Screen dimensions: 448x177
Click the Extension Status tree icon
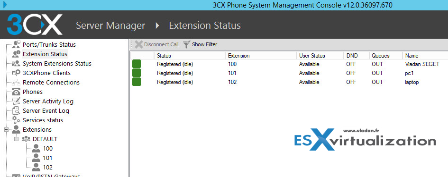[x=16, y=54]
